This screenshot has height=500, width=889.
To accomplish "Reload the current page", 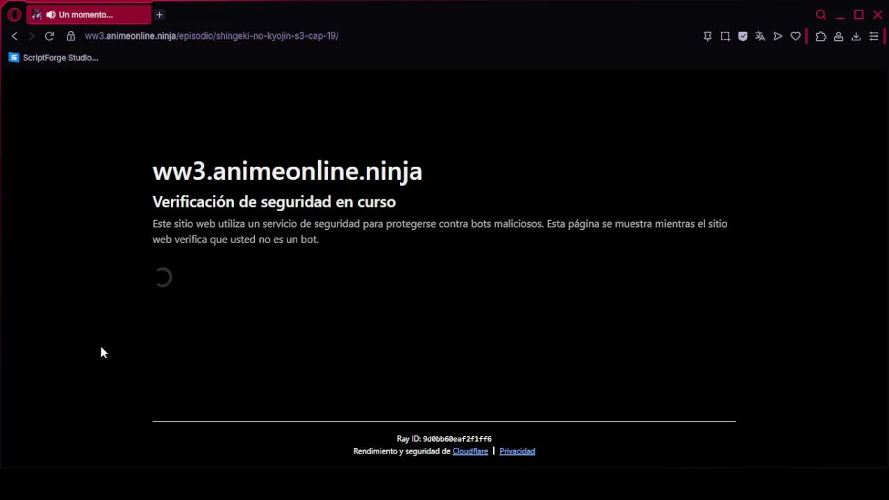I will [49, 36].
